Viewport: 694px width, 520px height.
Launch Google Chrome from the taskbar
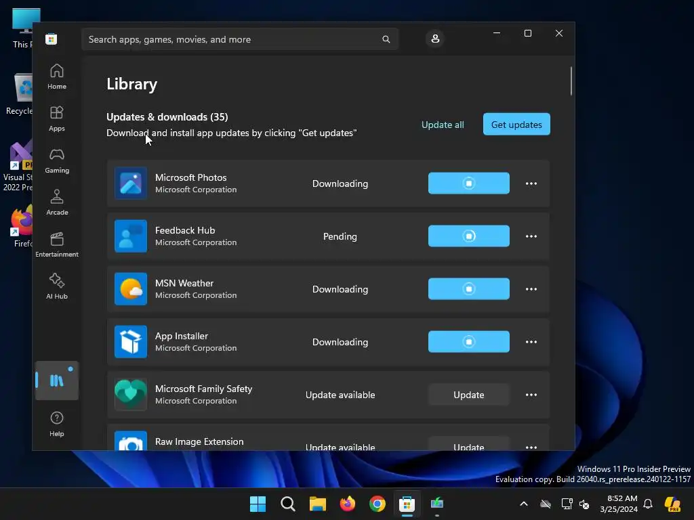click(x=377, y=504)
